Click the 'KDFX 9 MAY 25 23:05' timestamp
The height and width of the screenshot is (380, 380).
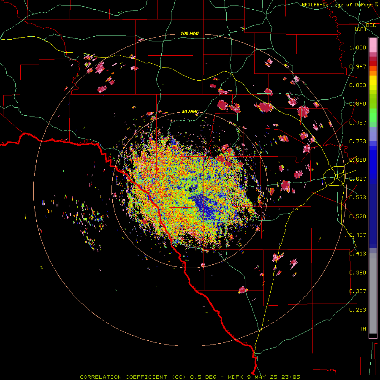264,377
